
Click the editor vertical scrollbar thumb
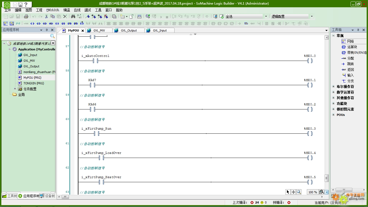(327, 178)
